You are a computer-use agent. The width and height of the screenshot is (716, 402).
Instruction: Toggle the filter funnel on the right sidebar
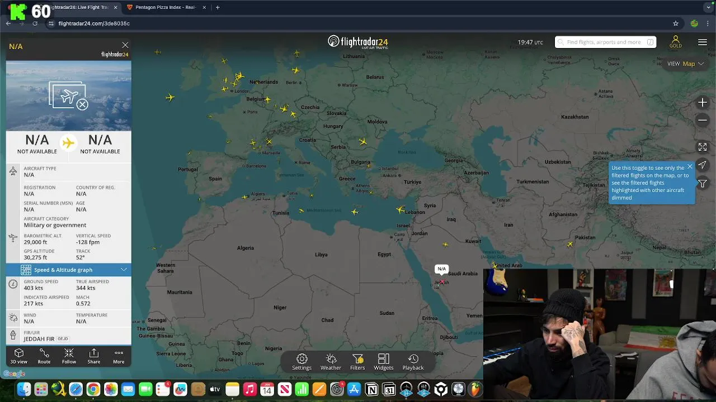click(x=703, y=184)
